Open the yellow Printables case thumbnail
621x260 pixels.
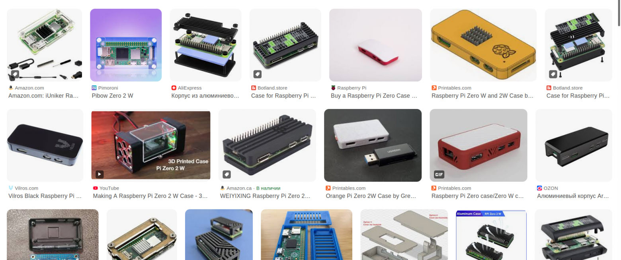click(x=484, y=45)
